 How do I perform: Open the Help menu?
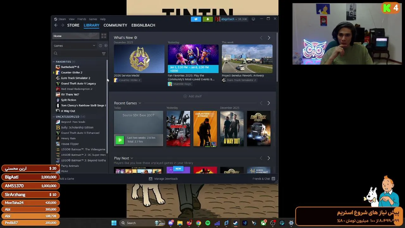103,19
